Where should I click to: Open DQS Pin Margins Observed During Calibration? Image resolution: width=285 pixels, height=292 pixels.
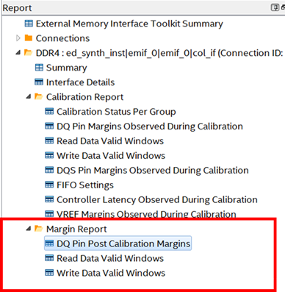tap(153, 170)
